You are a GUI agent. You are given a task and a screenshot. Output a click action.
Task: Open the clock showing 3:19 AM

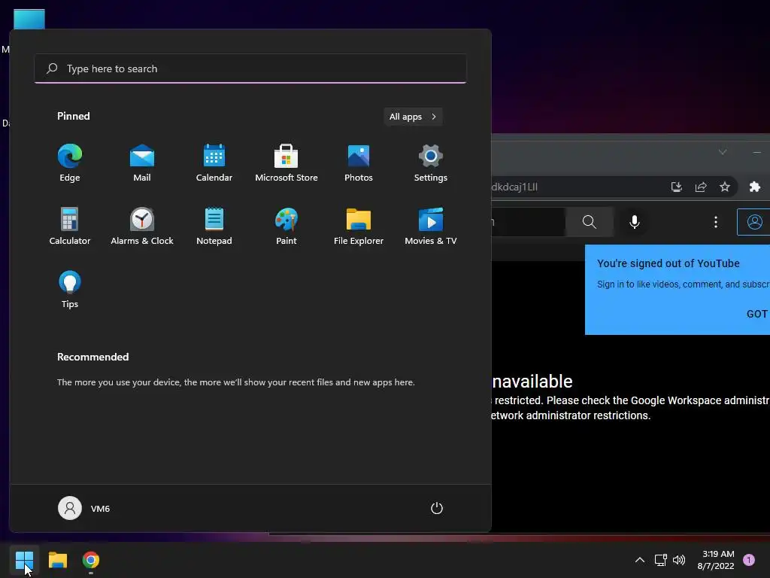[x=716, y=560]
